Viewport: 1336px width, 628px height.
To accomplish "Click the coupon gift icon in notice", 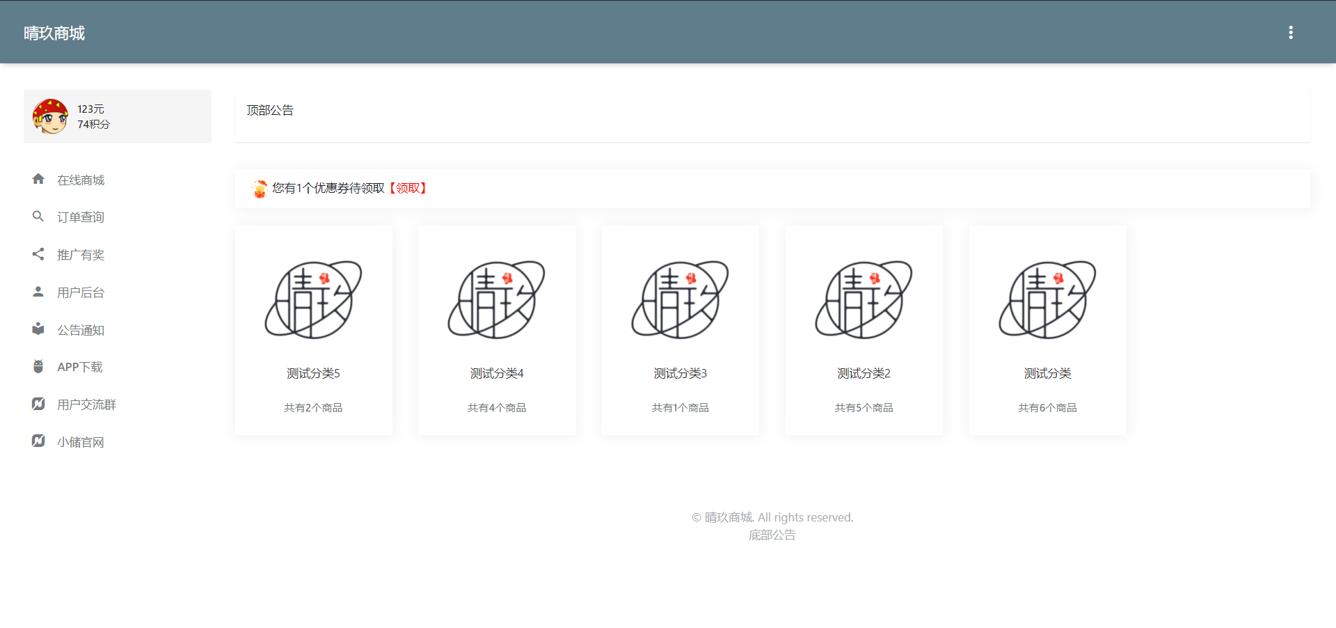I will 260,189.
